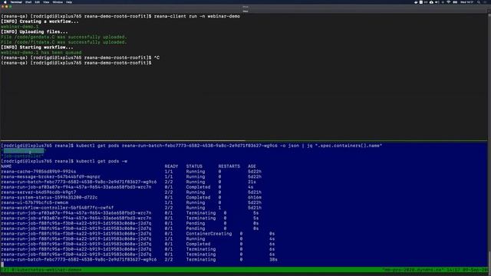Open the Edit menu
The image size is (491, 276).
38,2
